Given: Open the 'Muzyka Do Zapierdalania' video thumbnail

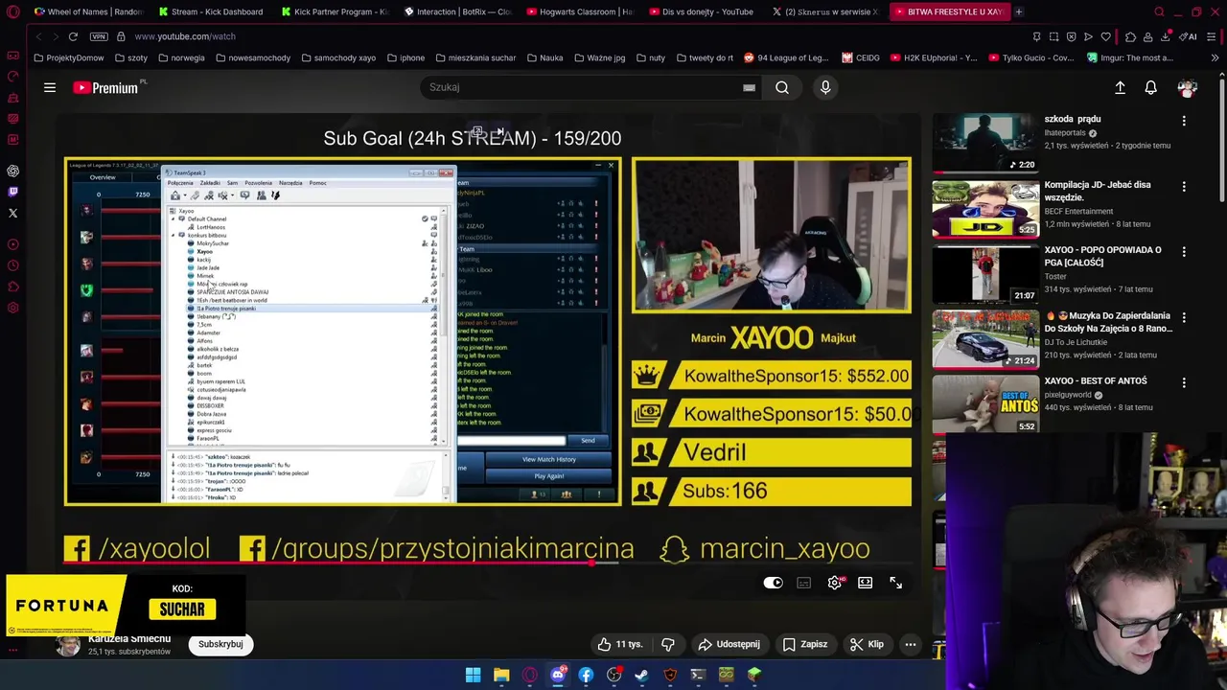Looking at the screenshot, I should [984, 338].
